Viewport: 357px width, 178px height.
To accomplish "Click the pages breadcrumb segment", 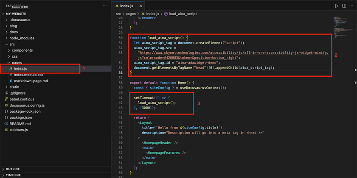I will tap(130, 14).
